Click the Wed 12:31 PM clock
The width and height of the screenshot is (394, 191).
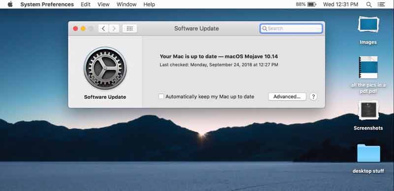340,4
